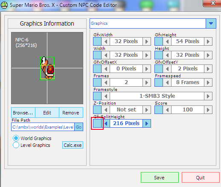Screen dimensions: 221x187
Task: Increase GfxWidth with right arrow
Action: [147, 41]
